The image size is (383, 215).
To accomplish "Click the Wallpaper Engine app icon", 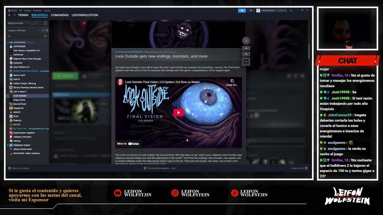I will coord(11,145).
